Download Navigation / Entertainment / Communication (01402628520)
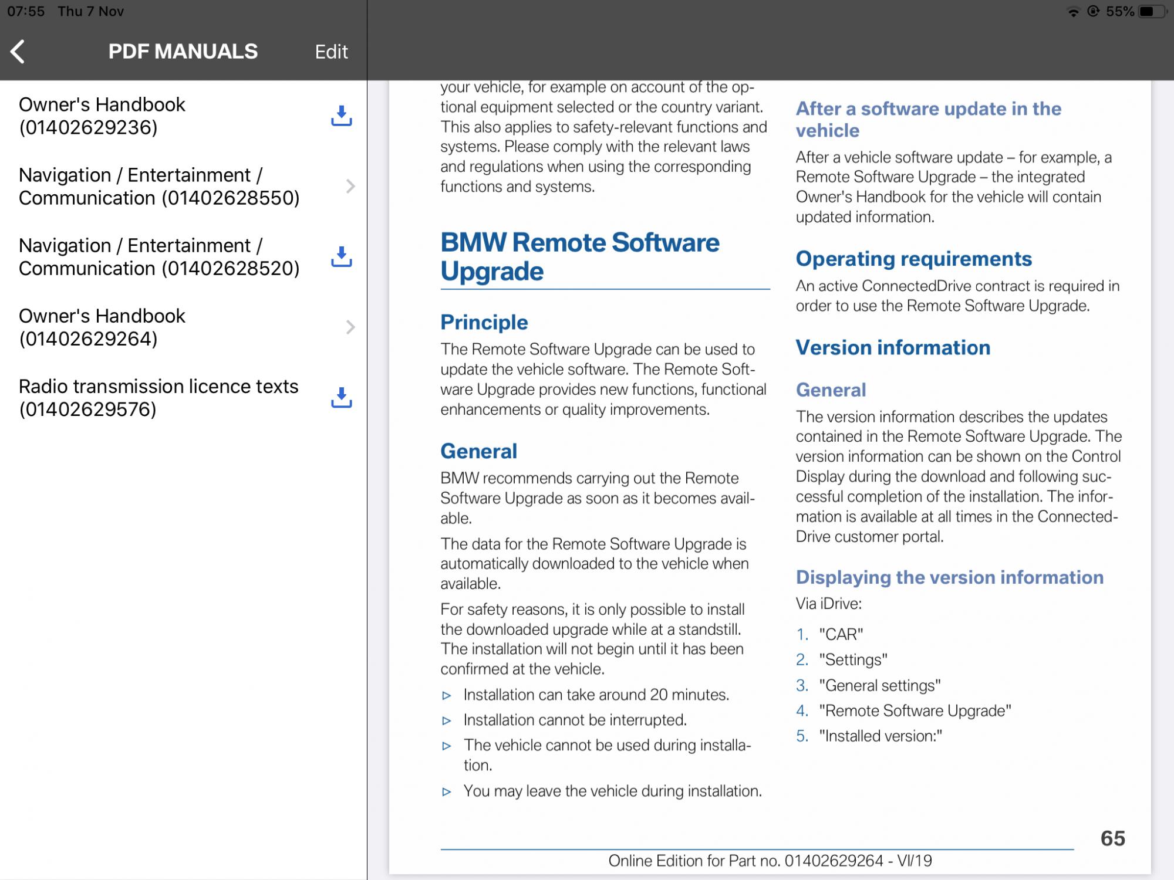The image size is (1174, 880). point(341,257)
